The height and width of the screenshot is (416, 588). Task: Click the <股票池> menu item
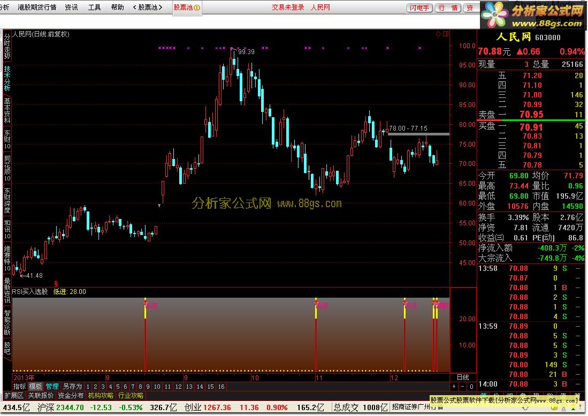pyautogui.click(x=148, y=7)
